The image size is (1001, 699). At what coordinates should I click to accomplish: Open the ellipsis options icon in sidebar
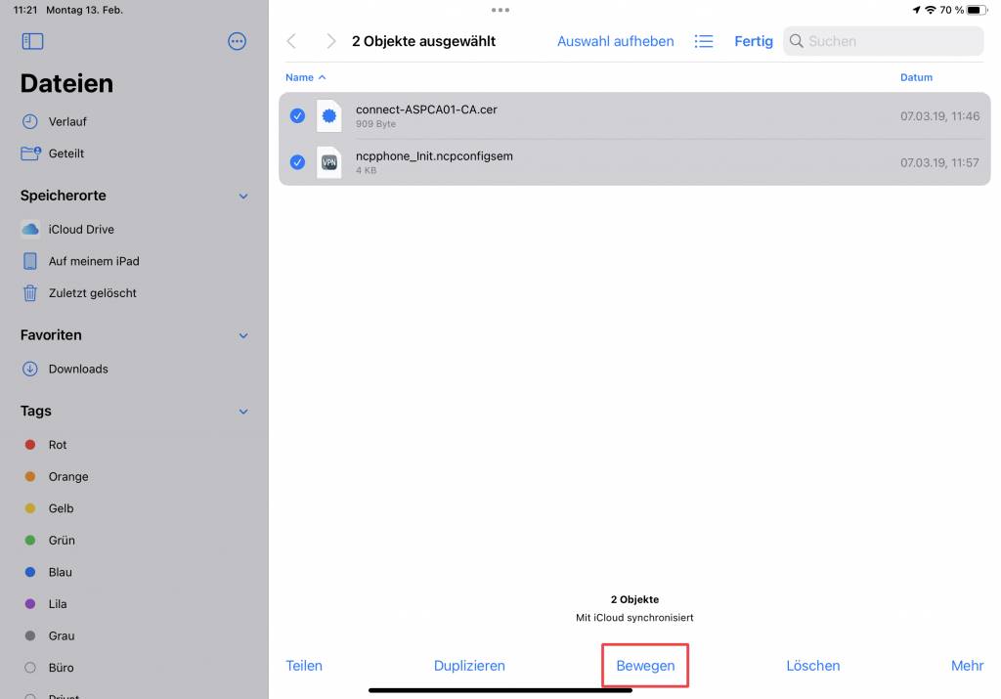237,41
